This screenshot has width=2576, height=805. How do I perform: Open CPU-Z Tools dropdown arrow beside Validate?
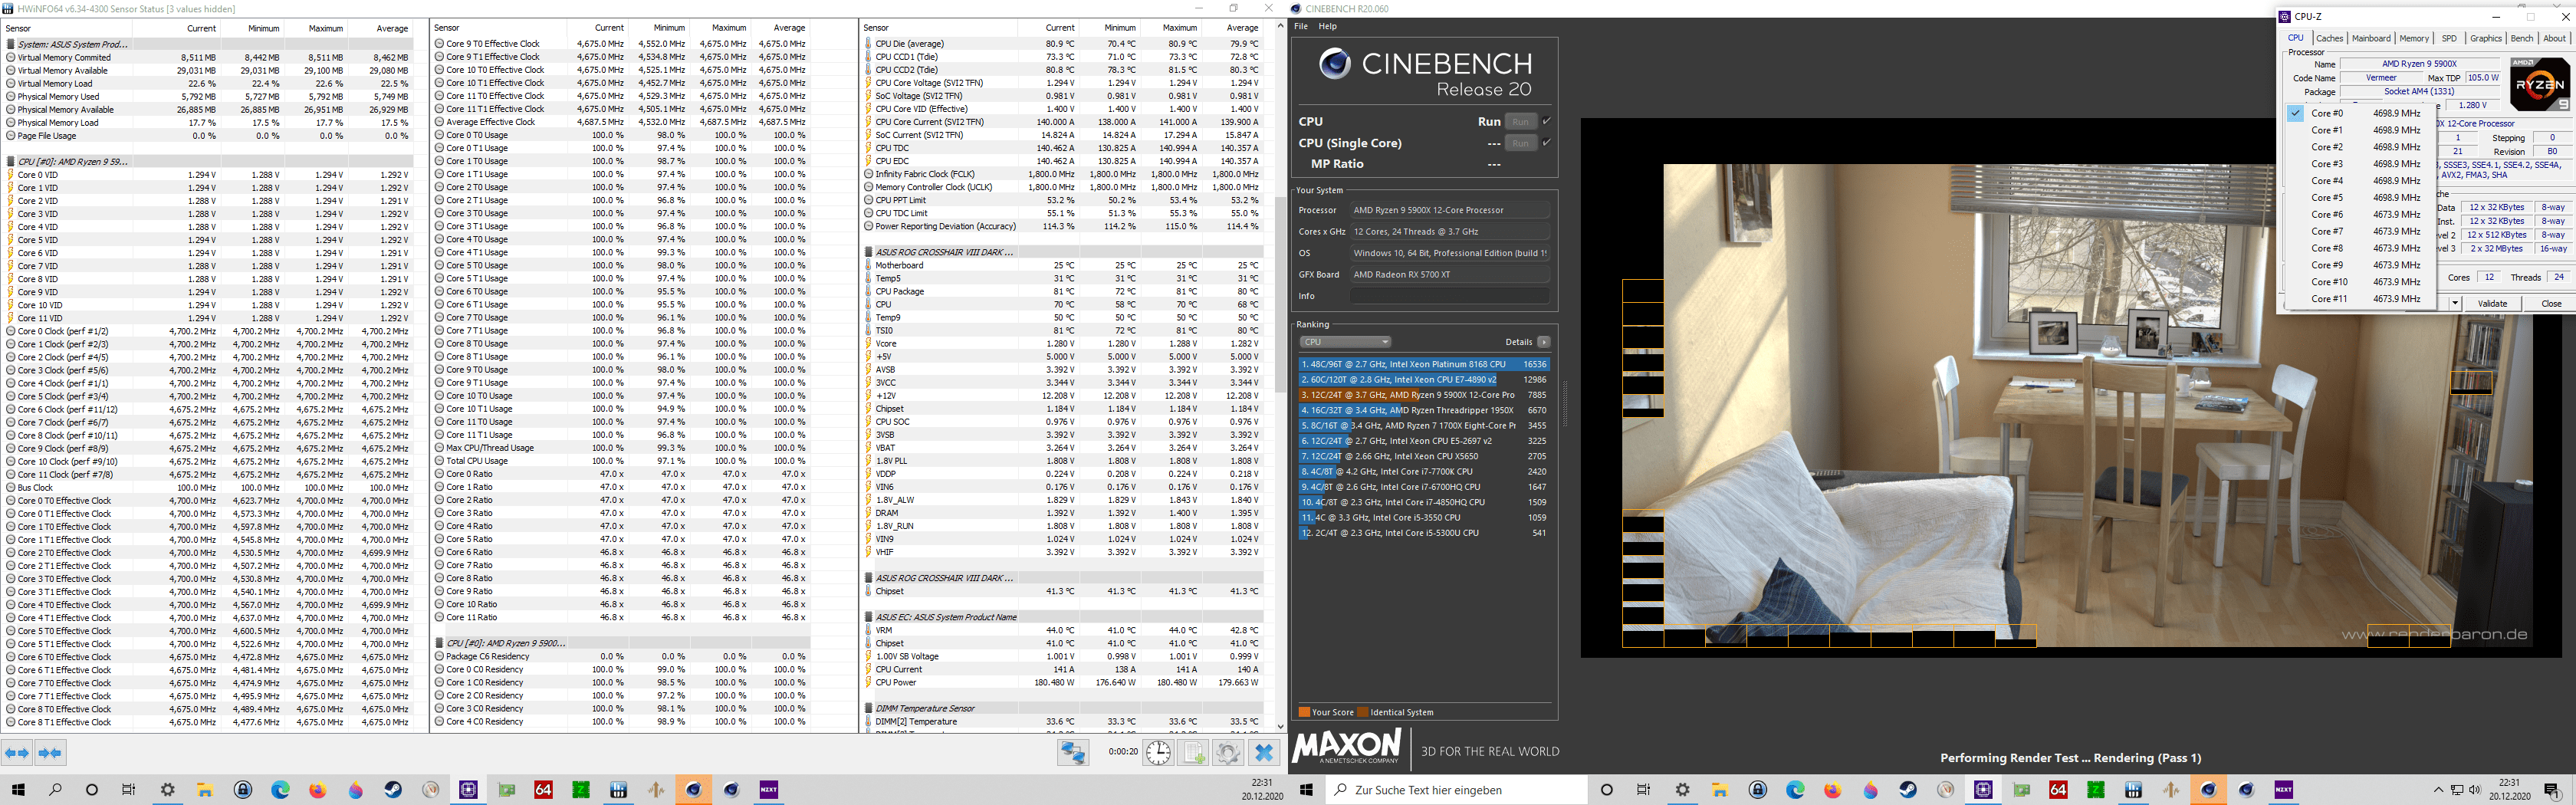coord(2455,303)
